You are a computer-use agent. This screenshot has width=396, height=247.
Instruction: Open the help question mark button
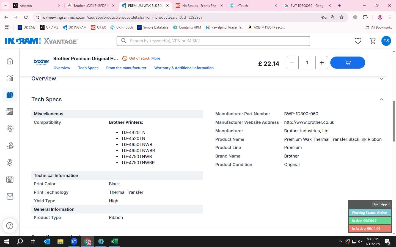tap(10, 226)
